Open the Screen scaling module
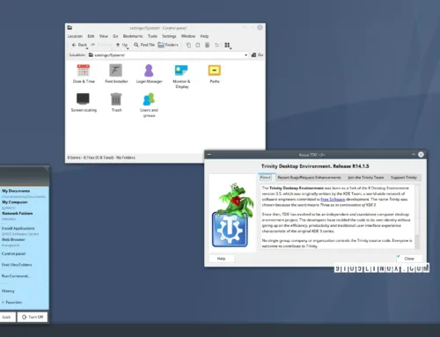This screenshot has height=337, width=440. point(84,102)
